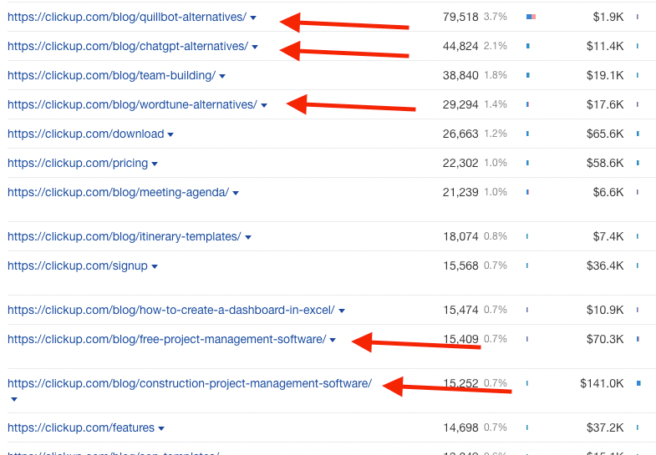The height and width of the screenshot is (455, 656).
Task: Open the clickup.com/features link
Action: [81, 427]
